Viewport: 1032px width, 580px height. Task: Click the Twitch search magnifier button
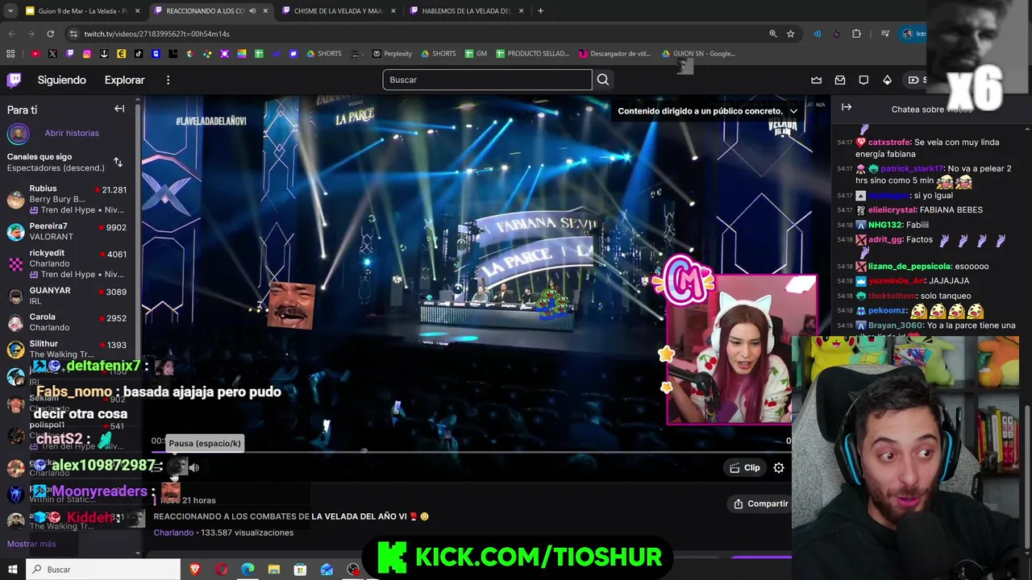click(603, 80)
